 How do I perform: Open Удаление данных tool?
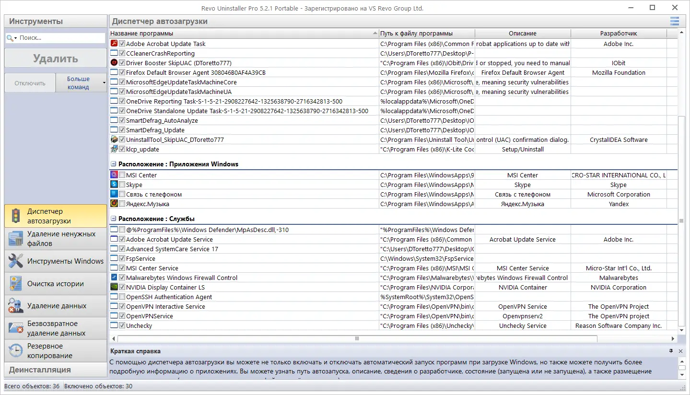(56, 306)
